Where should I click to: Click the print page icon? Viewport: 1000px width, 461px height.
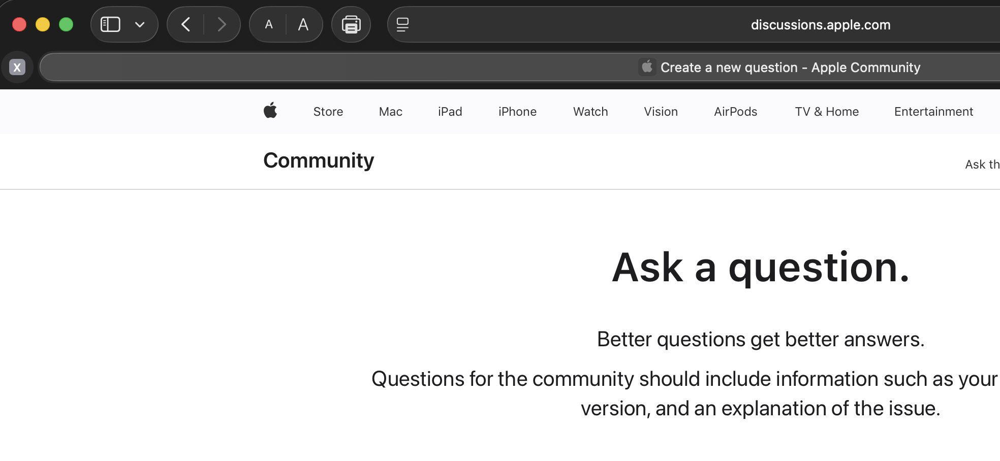351,24
